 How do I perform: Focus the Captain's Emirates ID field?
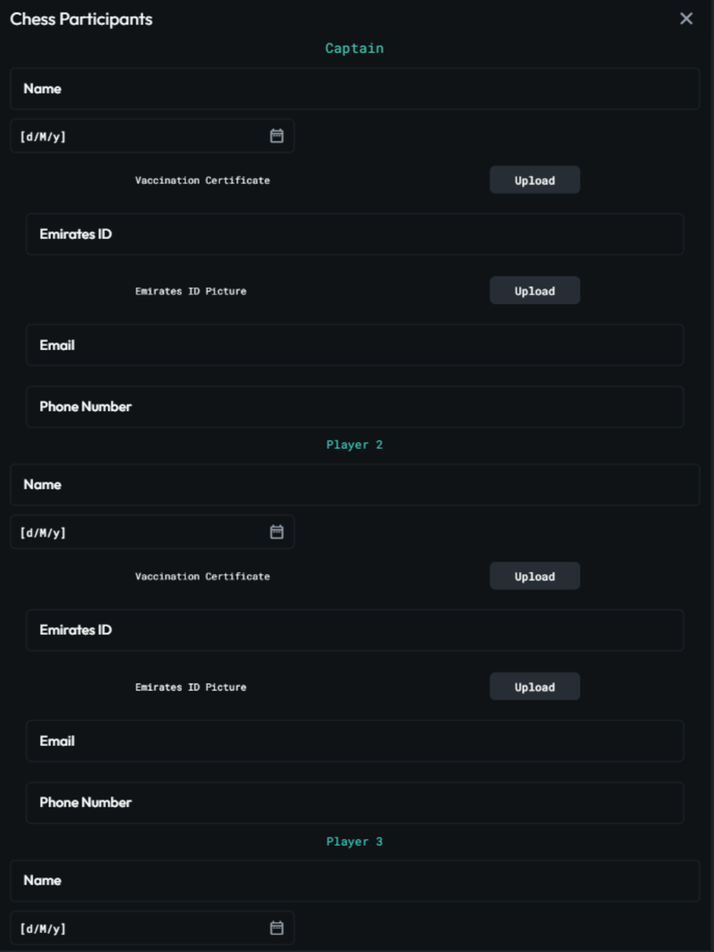[355, 234]
